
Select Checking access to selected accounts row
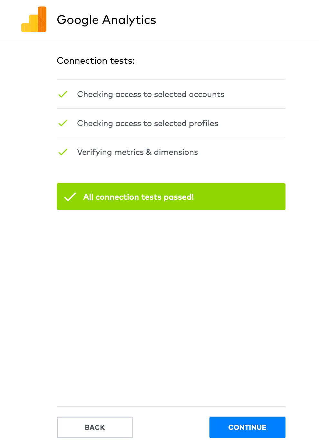171,94
